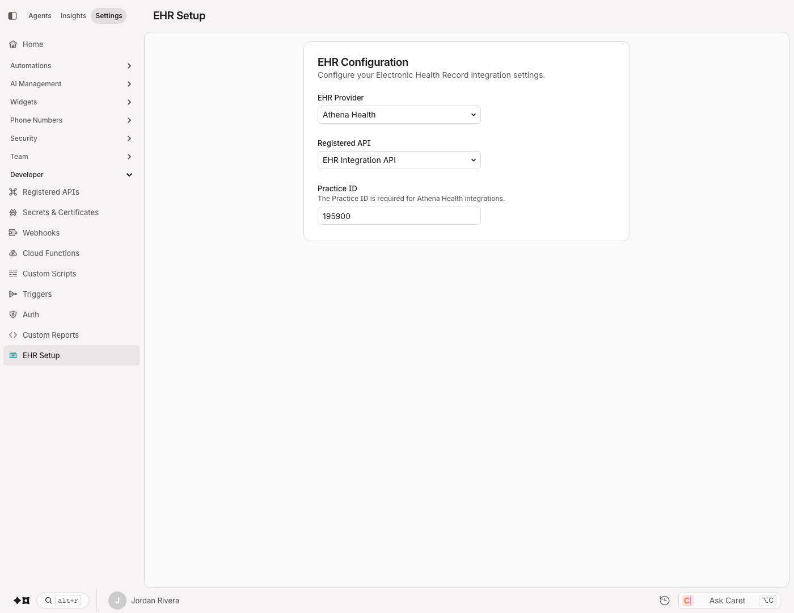794x613 pixels.
Task: Click the Caret logo icon
Action: 687,601
